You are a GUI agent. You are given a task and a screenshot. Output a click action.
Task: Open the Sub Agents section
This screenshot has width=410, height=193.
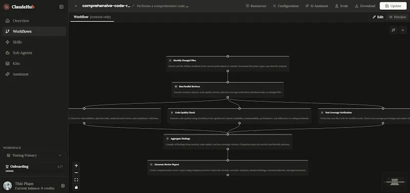tap(34, 53)
